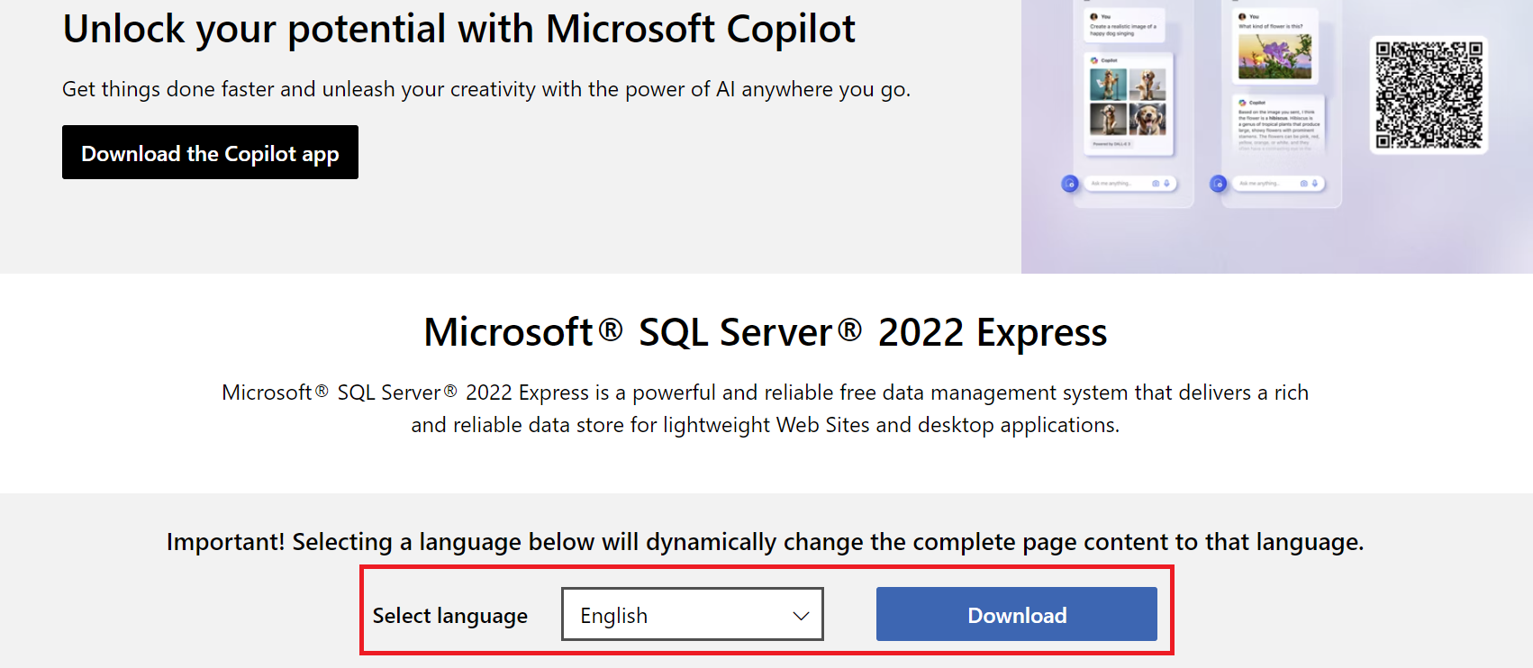This screenshot has width=1533, height=668.
Task: Click the blue Download button
Action: pos(1016,614)
